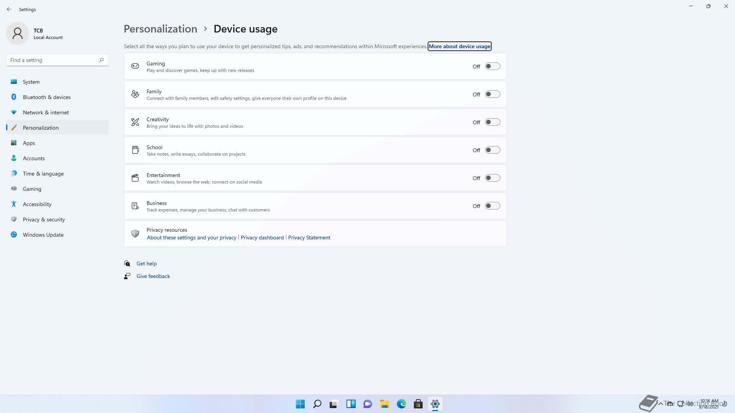Screen dimensions: 735x413
Task: Click the back arrow in Settings
Action: click(x=9, y=9)
